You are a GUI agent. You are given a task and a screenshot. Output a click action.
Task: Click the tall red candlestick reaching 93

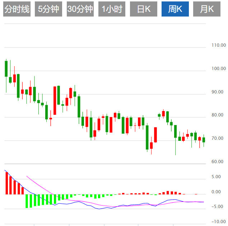55,101
